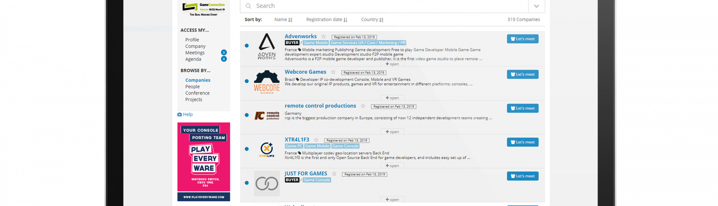Screen dimensions: 718x206
Task: Open Meetings in the sidebar
Action: coord(195,53)
